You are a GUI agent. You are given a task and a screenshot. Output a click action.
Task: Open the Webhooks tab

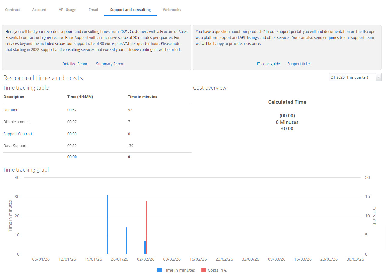point(172,10)
